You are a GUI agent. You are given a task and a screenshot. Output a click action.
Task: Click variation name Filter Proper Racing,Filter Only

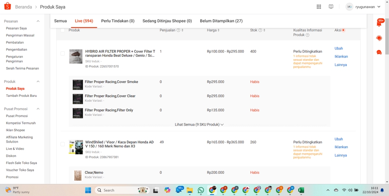click(x=109, y=110)
